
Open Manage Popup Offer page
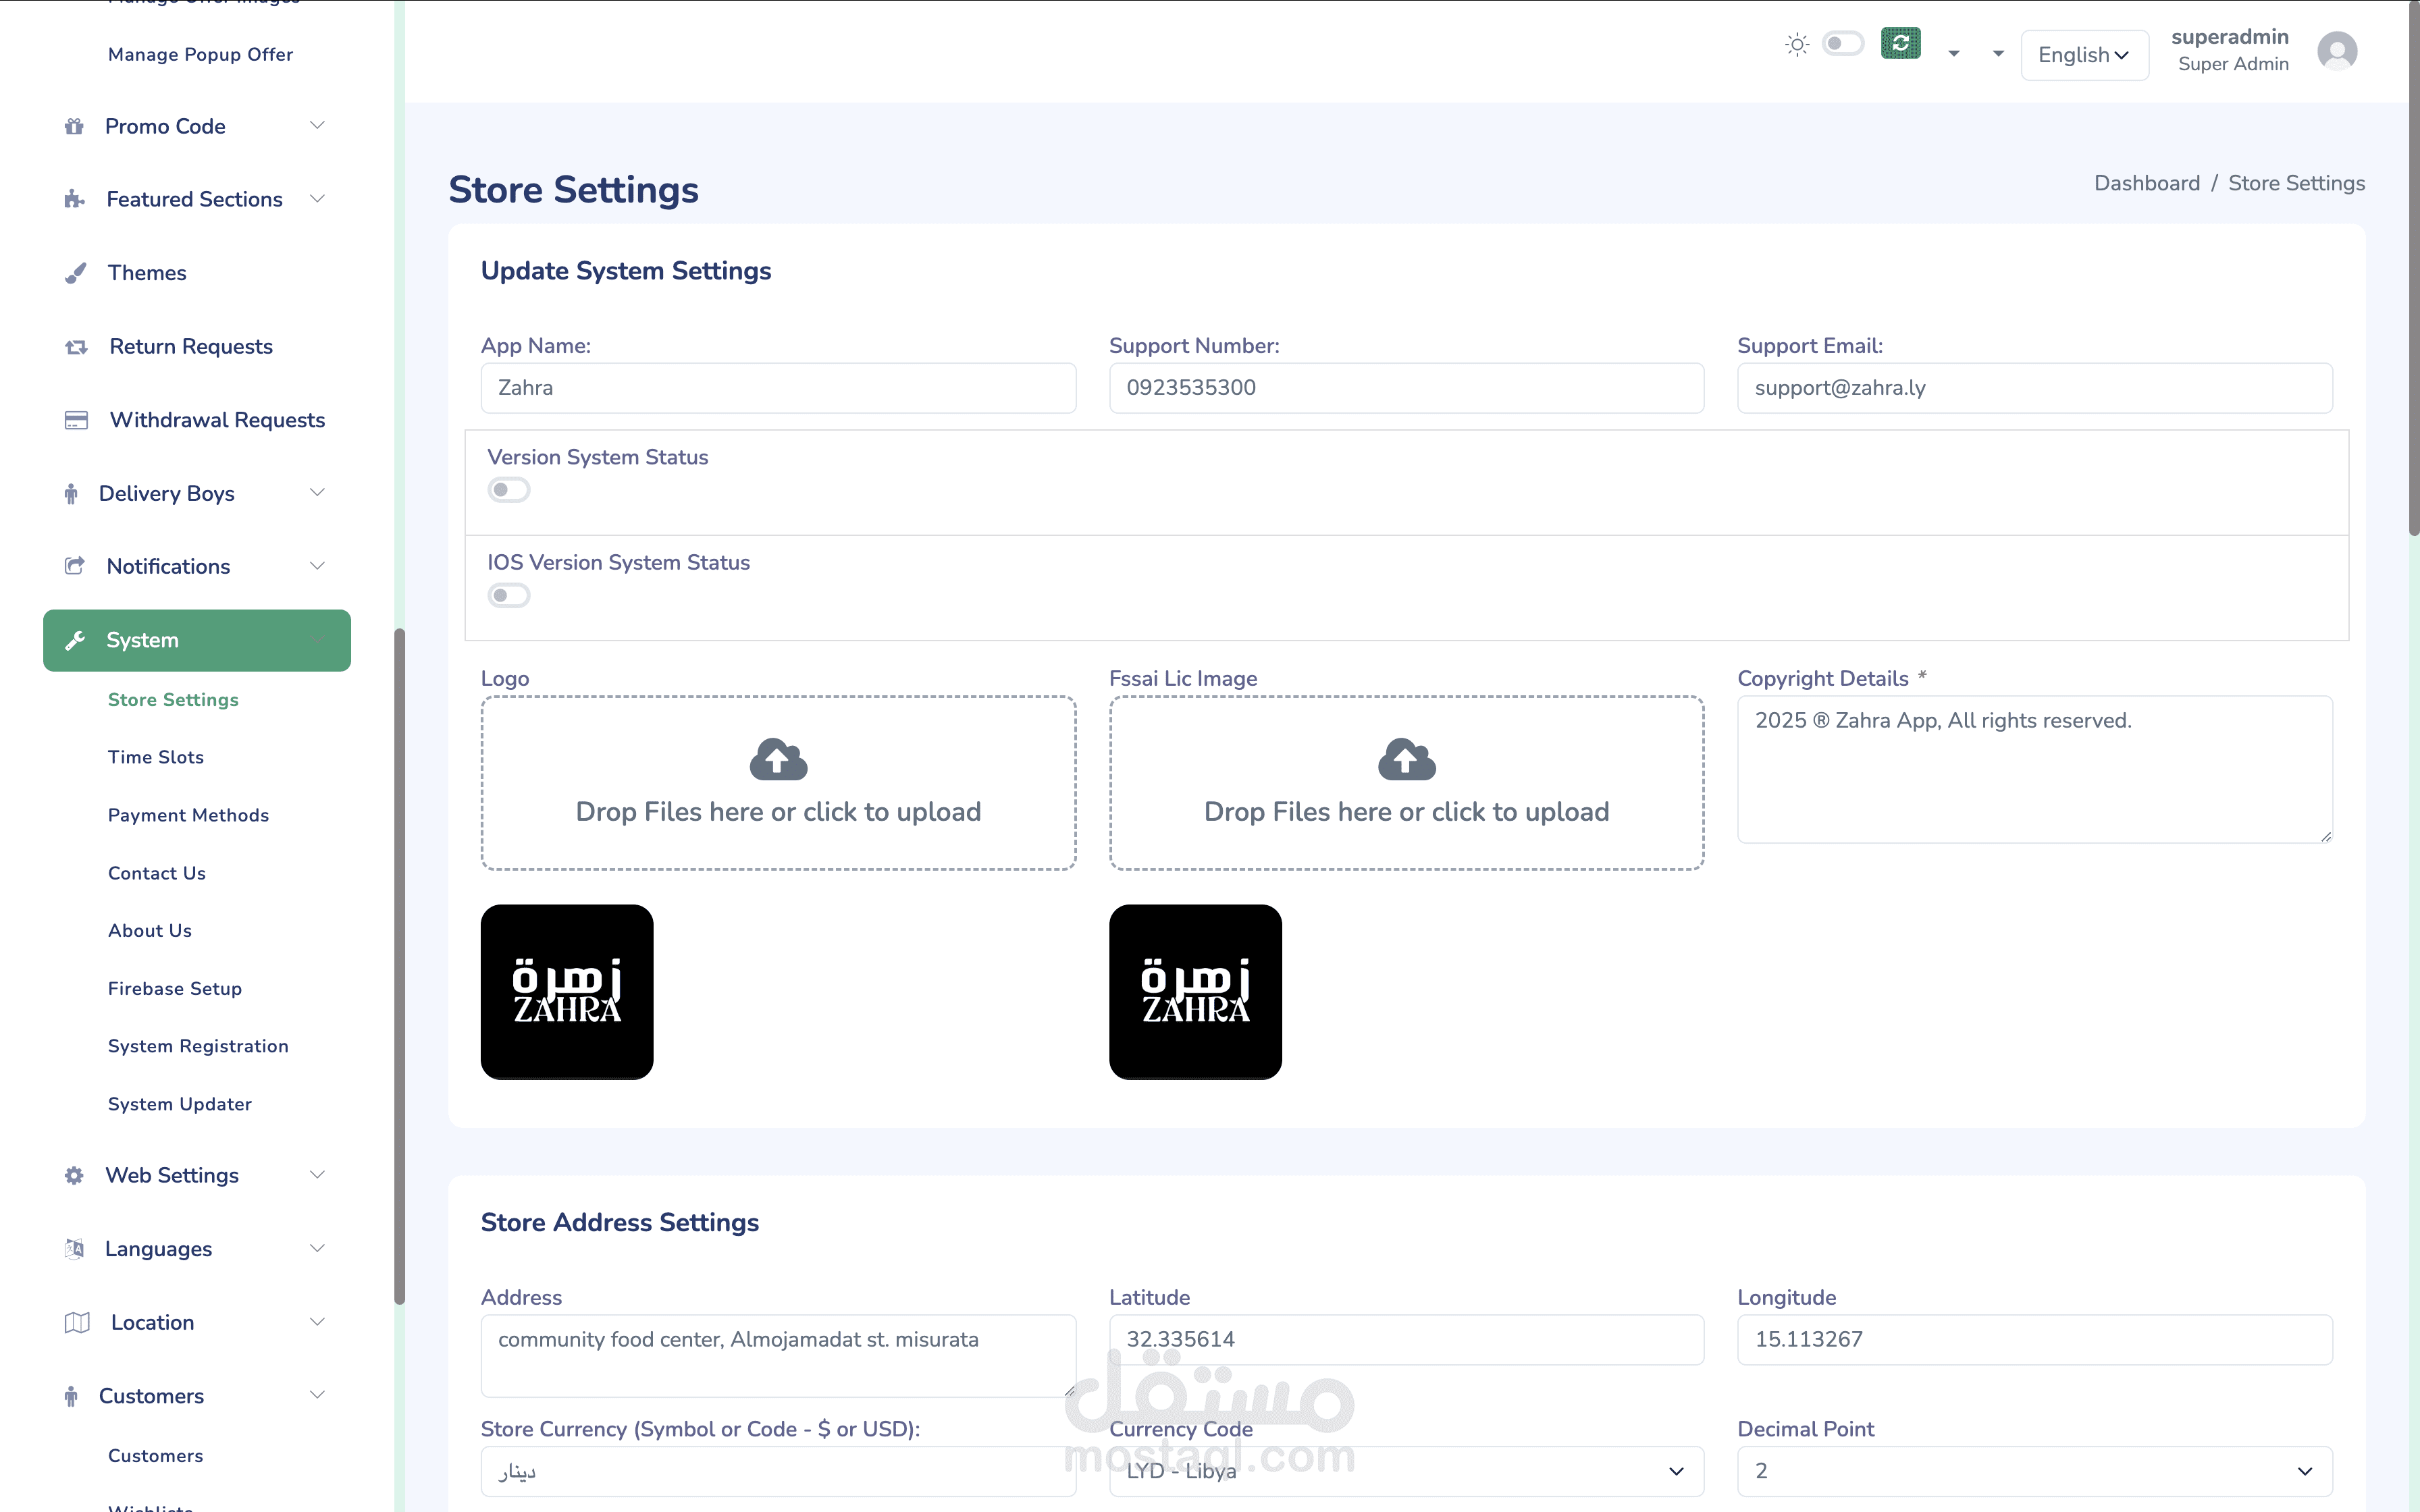pos(200,55)
